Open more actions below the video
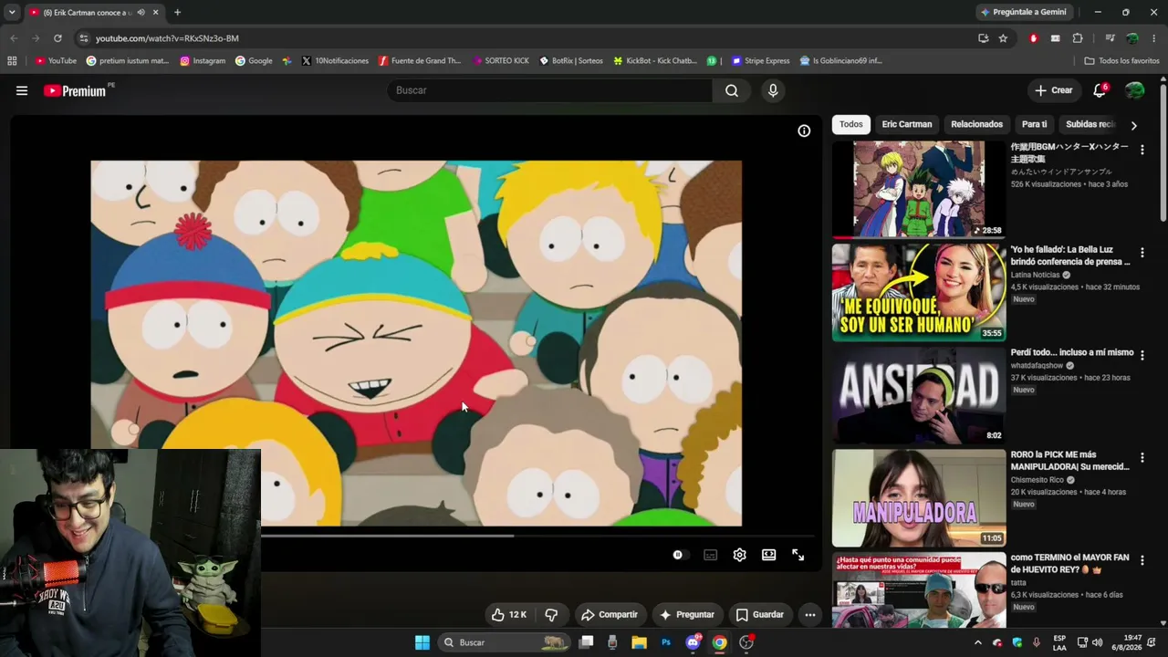The image size is (1168, 657). pyautogui.click(x=809, y=615)
